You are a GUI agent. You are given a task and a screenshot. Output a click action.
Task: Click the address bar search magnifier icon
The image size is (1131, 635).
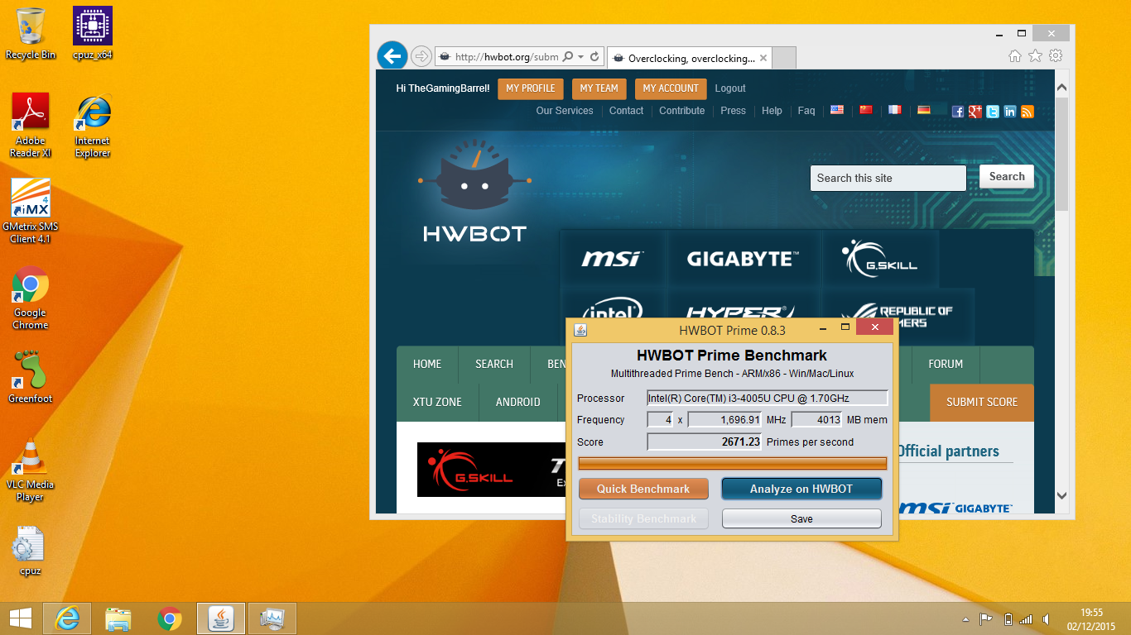(x=568, y=57)
